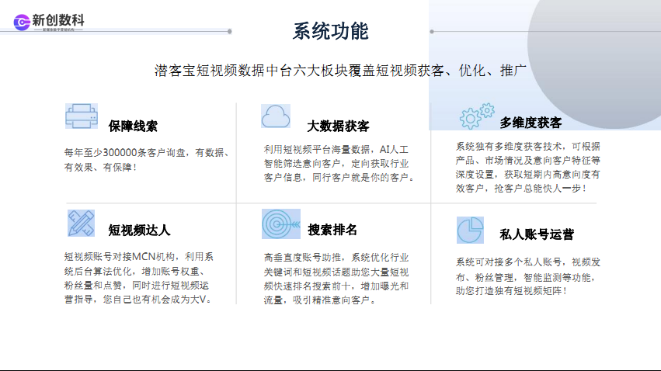
Task: Click the 多维度获客 heading
Action: pos(531,123)
